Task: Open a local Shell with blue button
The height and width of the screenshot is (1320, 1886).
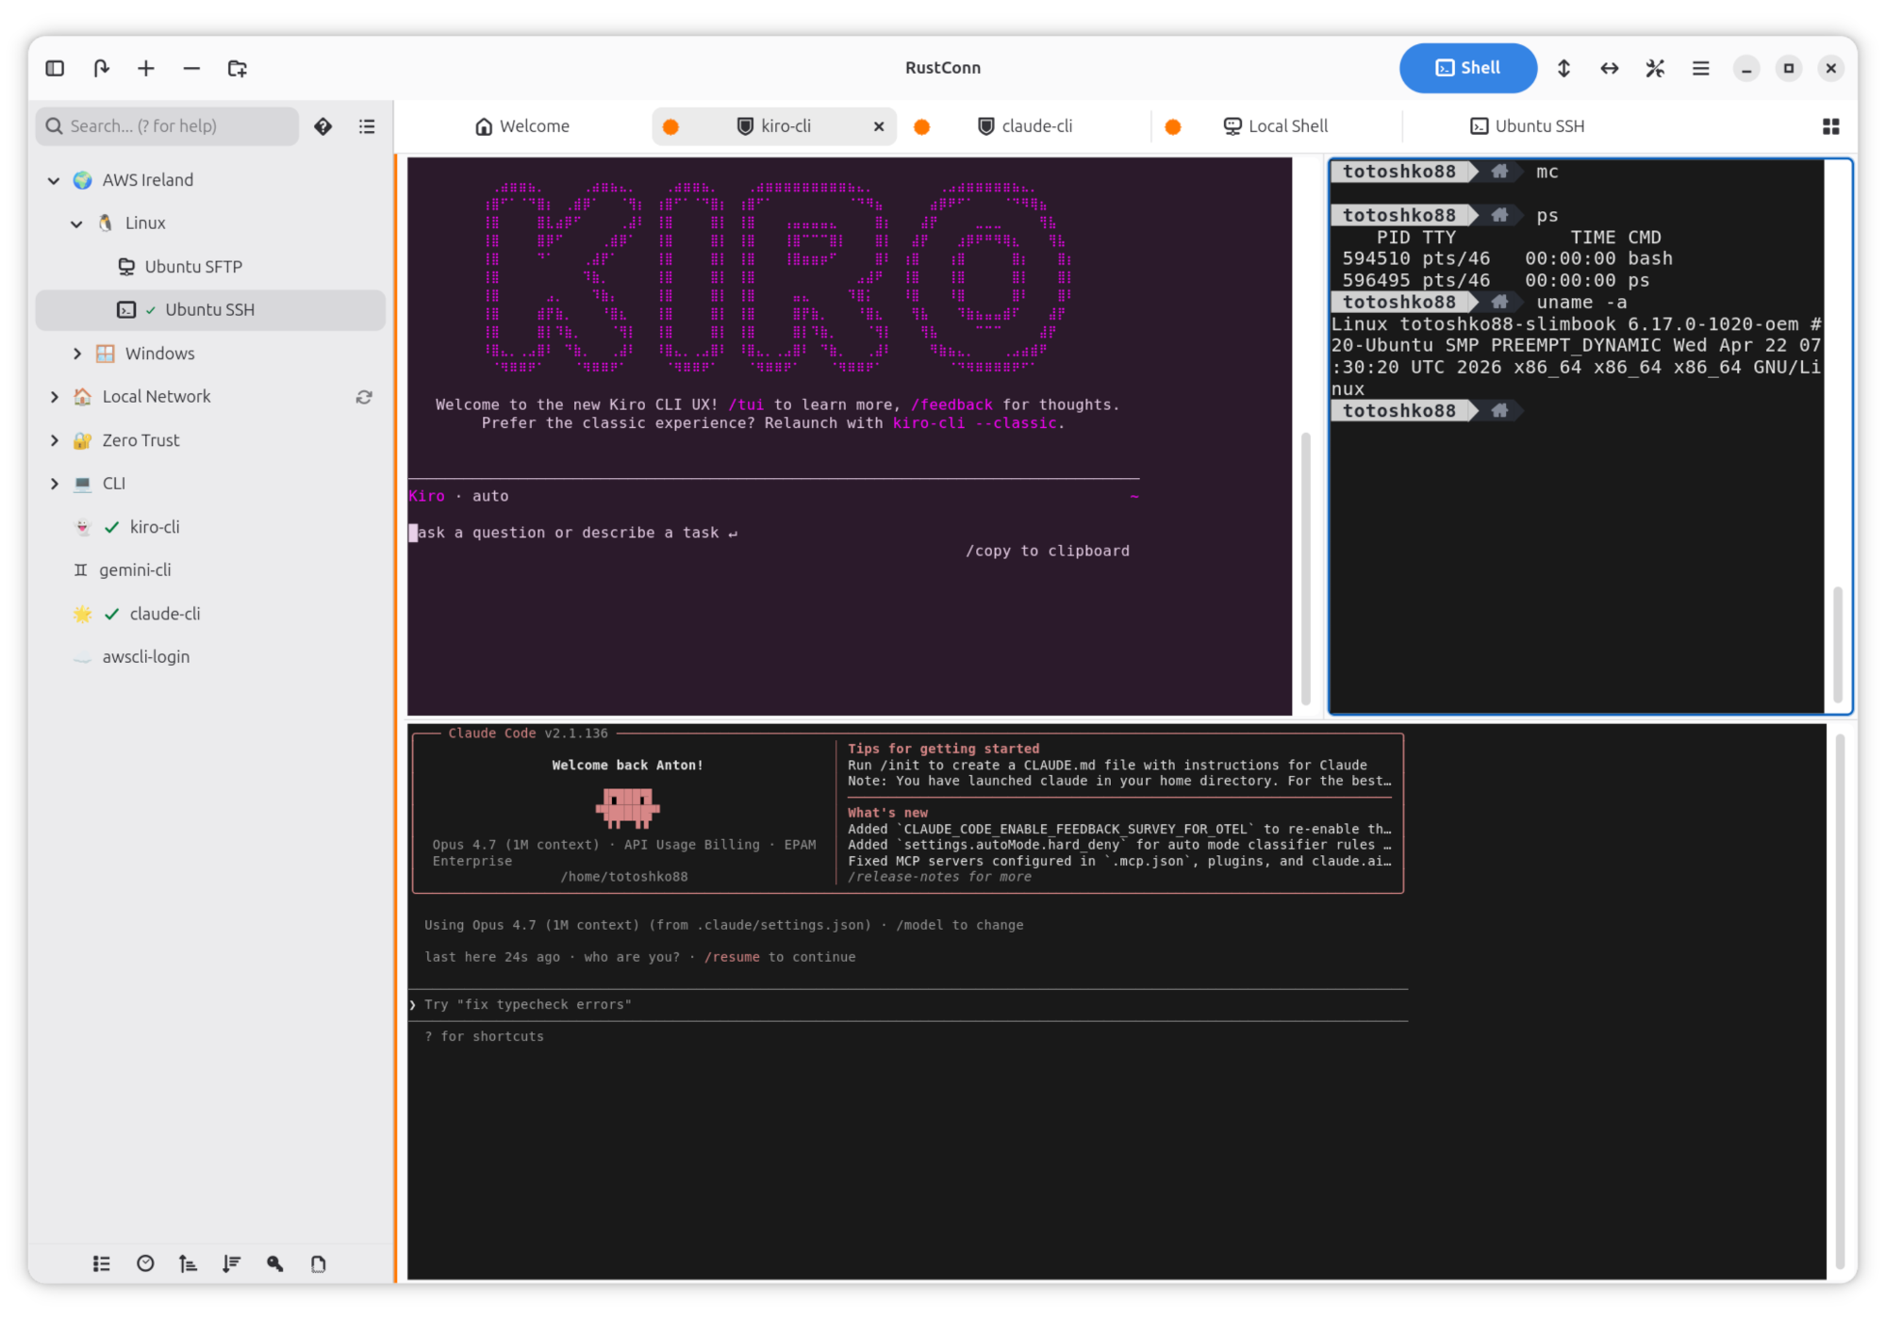Action: [x=1467, y=68]
